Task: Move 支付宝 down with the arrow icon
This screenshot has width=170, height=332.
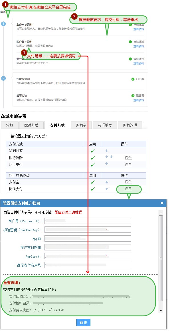Action: (x=107, y=182)
